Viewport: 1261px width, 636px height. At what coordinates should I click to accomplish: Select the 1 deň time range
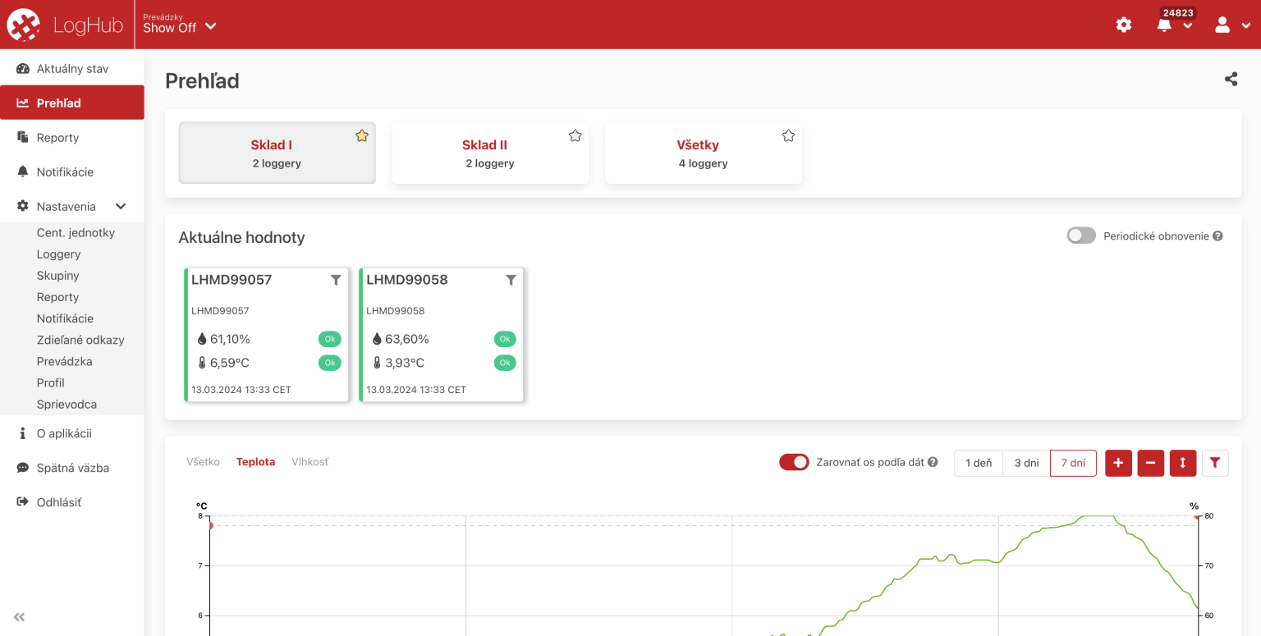point(978,462)
